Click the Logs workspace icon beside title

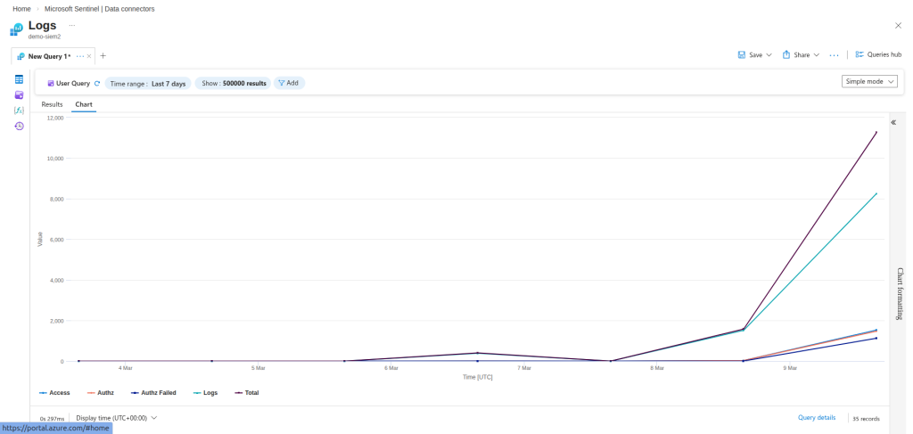point(16,29)
